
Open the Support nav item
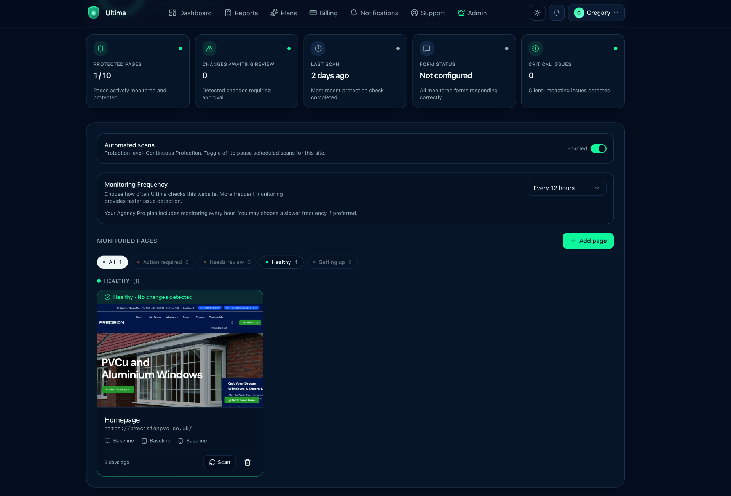(x=428, y=13)
